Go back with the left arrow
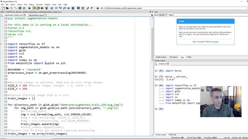This screenshot has width=248, height=139. click(98, 8)
